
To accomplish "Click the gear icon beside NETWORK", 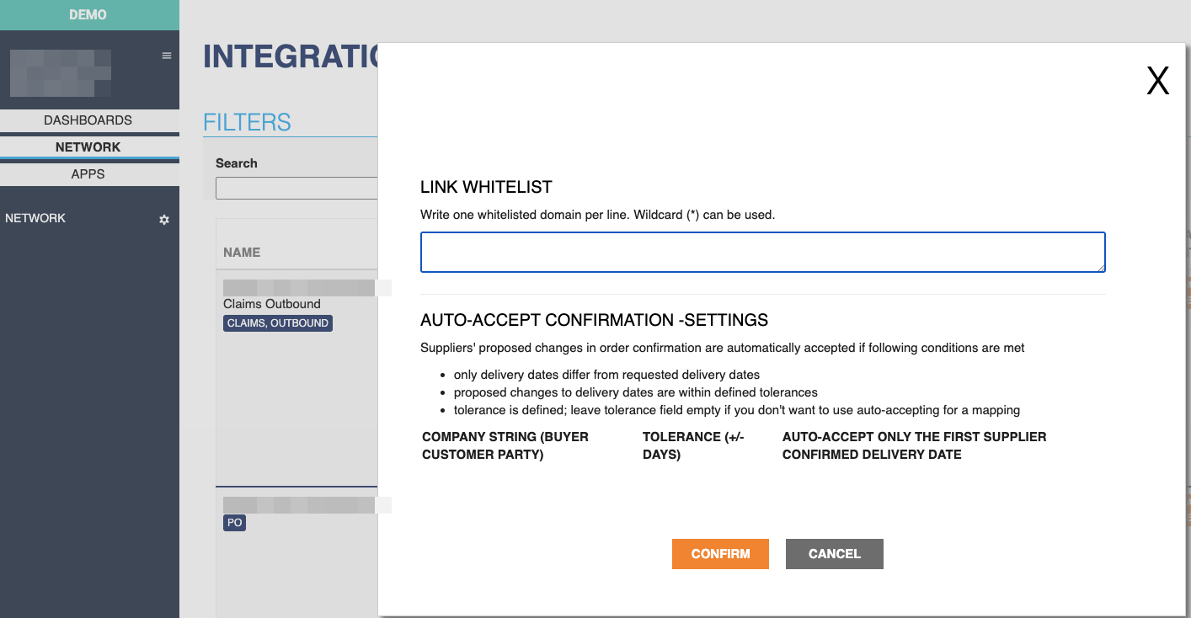I will tap(164, 219).
